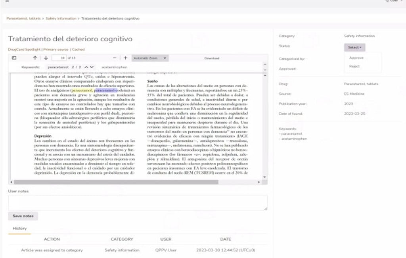Click the Download button
Image resolution: width=406 pixels, height=258 pixels.
coord(212,58)
